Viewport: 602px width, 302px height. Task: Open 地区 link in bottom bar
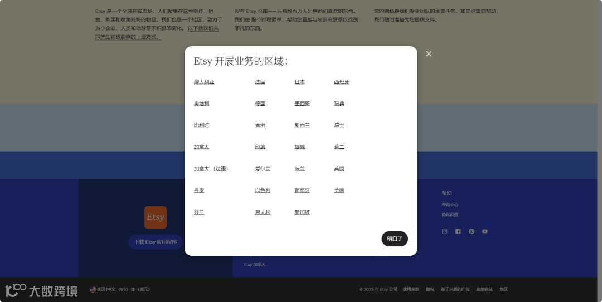pos(503,289)
